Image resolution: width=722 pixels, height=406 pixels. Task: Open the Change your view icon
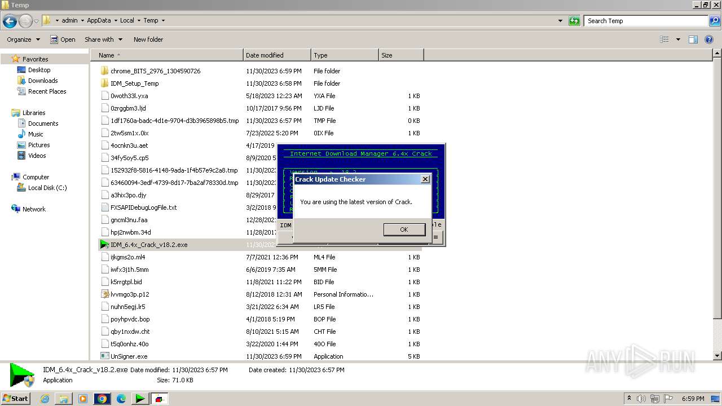[664, 39]
